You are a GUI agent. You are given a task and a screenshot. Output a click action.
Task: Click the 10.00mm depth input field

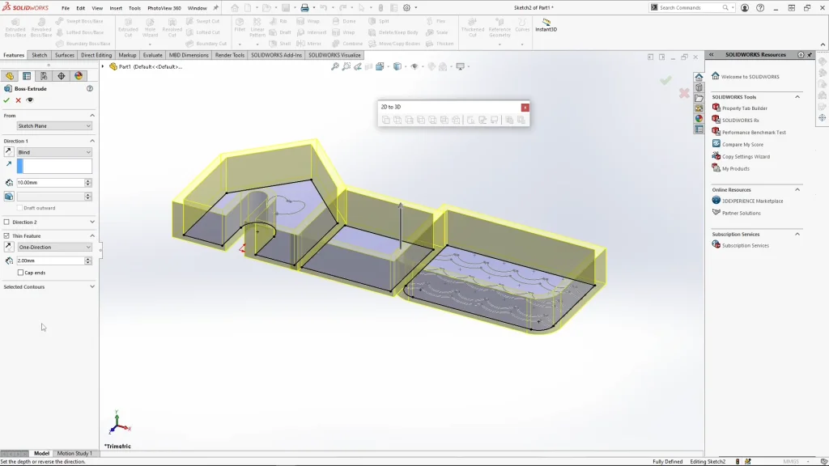pos(50,183)
